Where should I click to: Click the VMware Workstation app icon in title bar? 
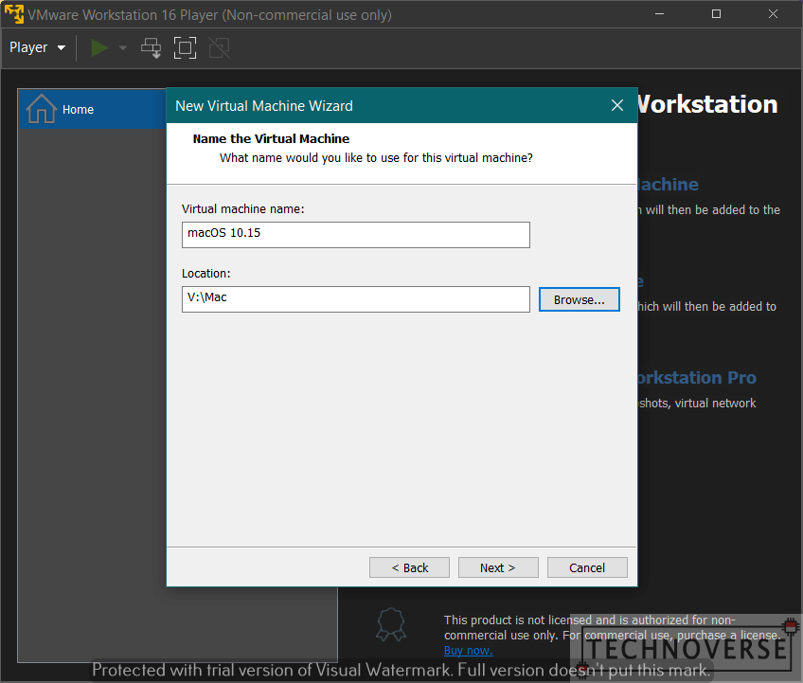pos(14,14)
